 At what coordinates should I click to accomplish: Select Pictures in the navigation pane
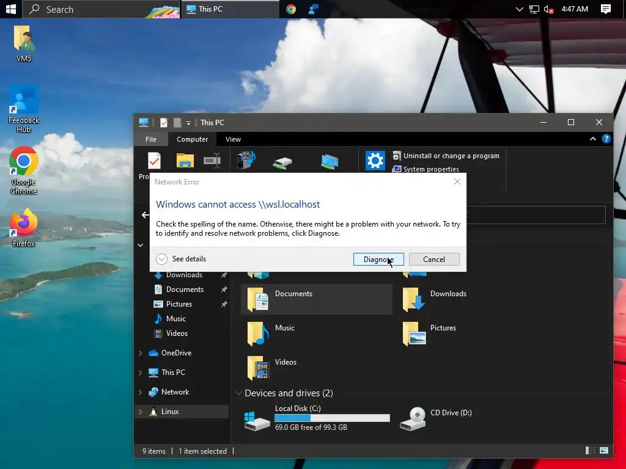pos(179,304)
